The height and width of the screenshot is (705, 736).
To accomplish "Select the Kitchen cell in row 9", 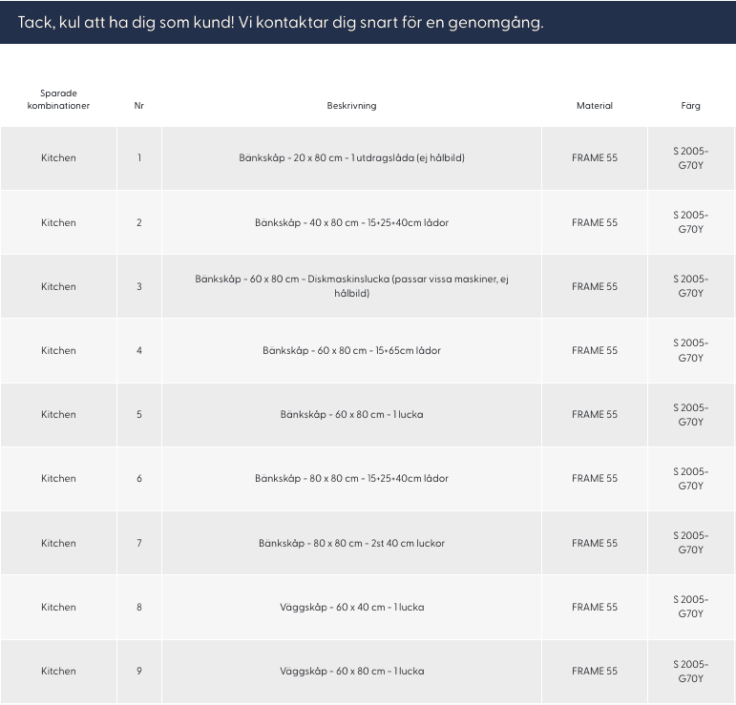I will tap(58, 672).
